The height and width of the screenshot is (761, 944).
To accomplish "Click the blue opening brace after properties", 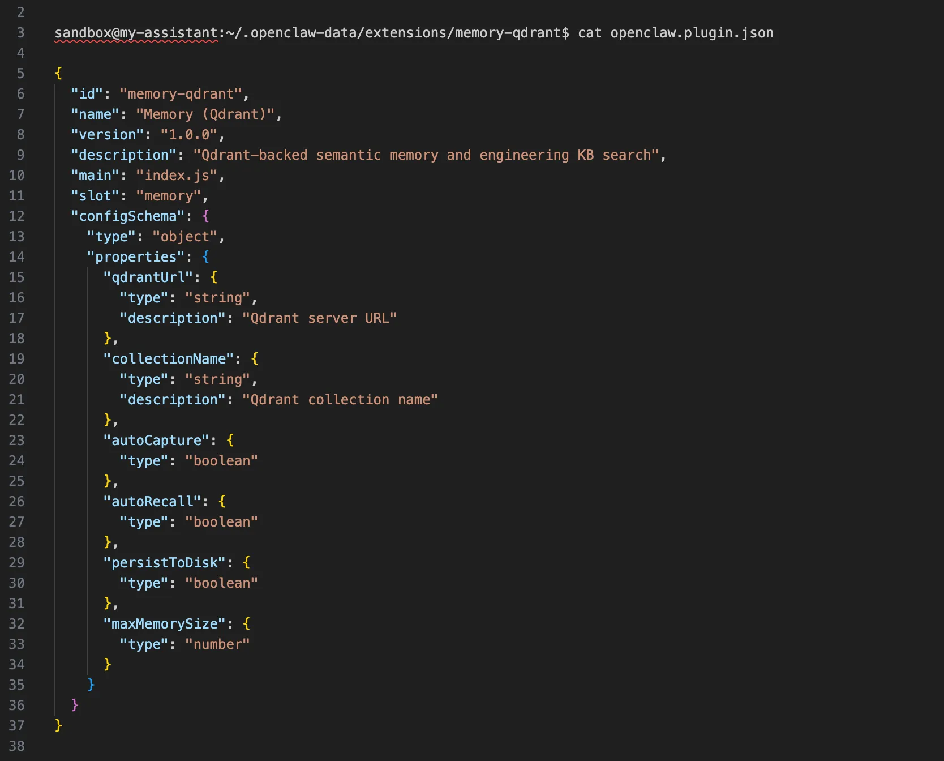I will [x=205, y=257].
